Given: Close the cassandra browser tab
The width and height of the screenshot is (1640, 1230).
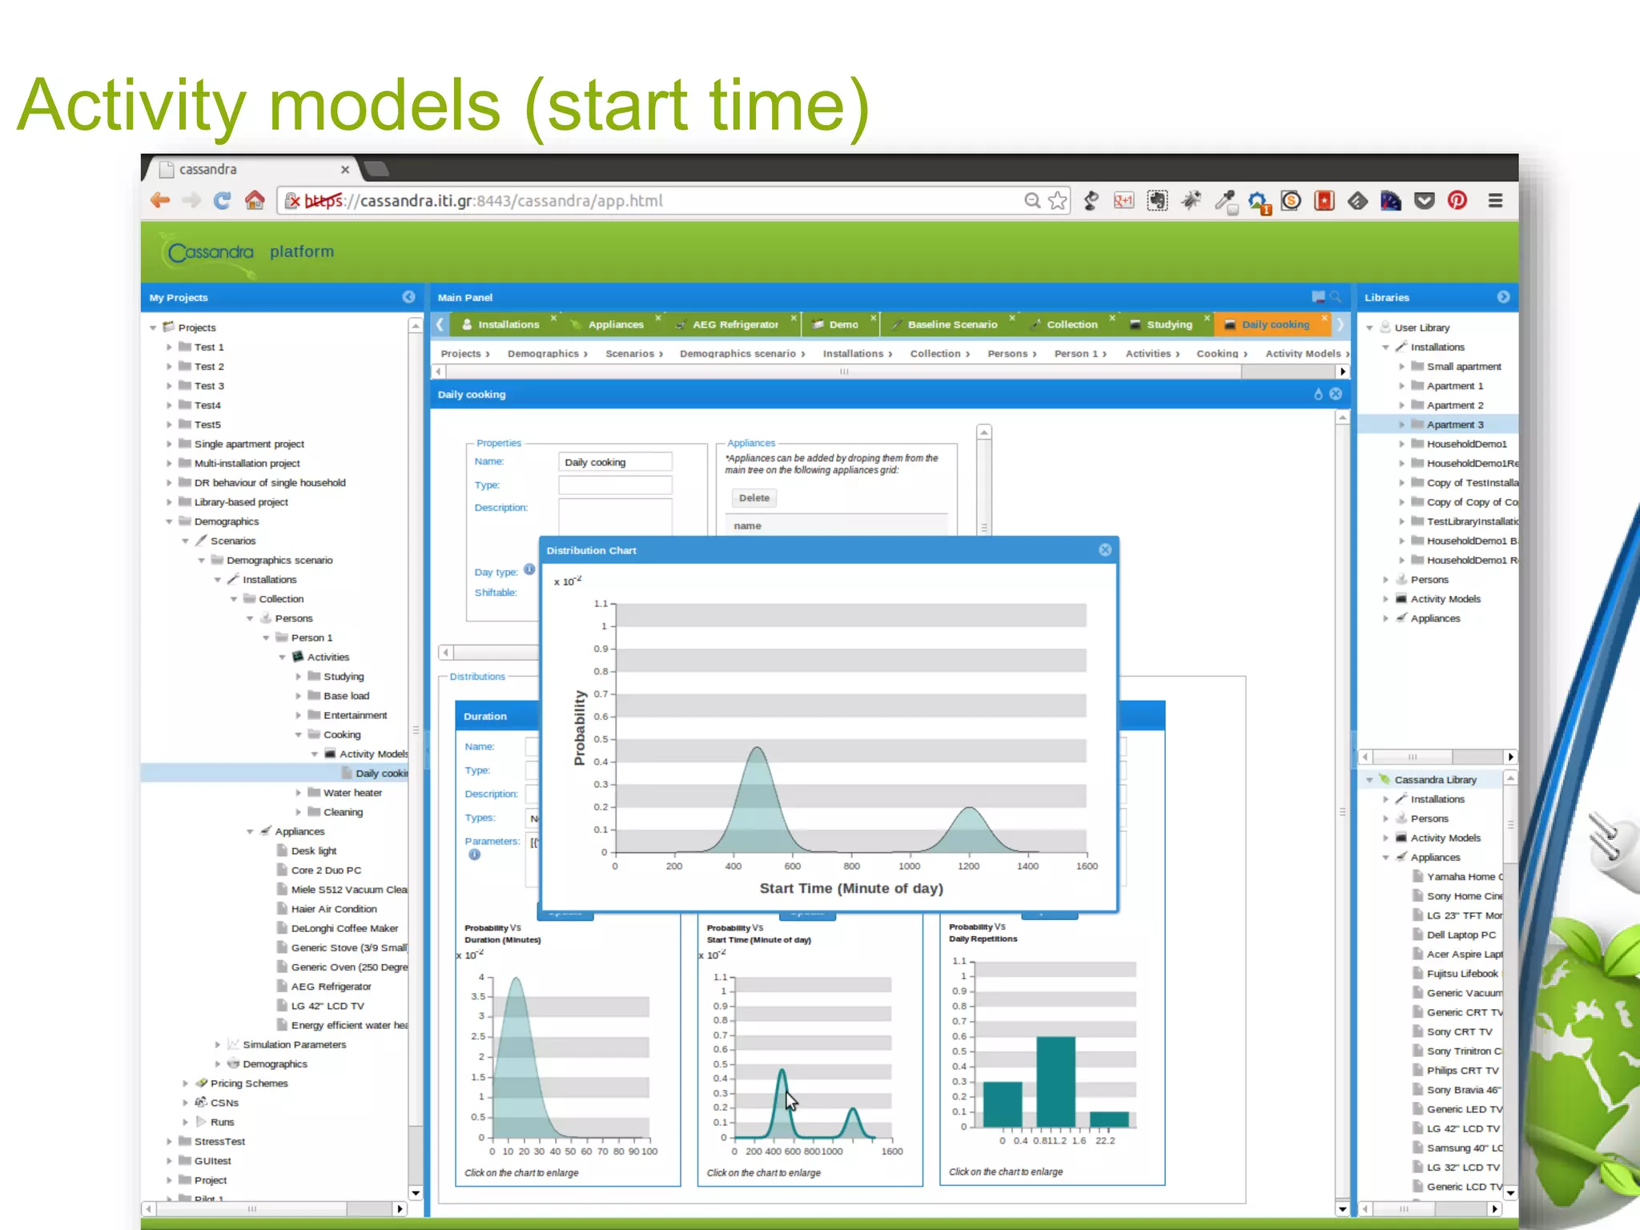Looking at the screenshot, I should click(x=345, y=170).
